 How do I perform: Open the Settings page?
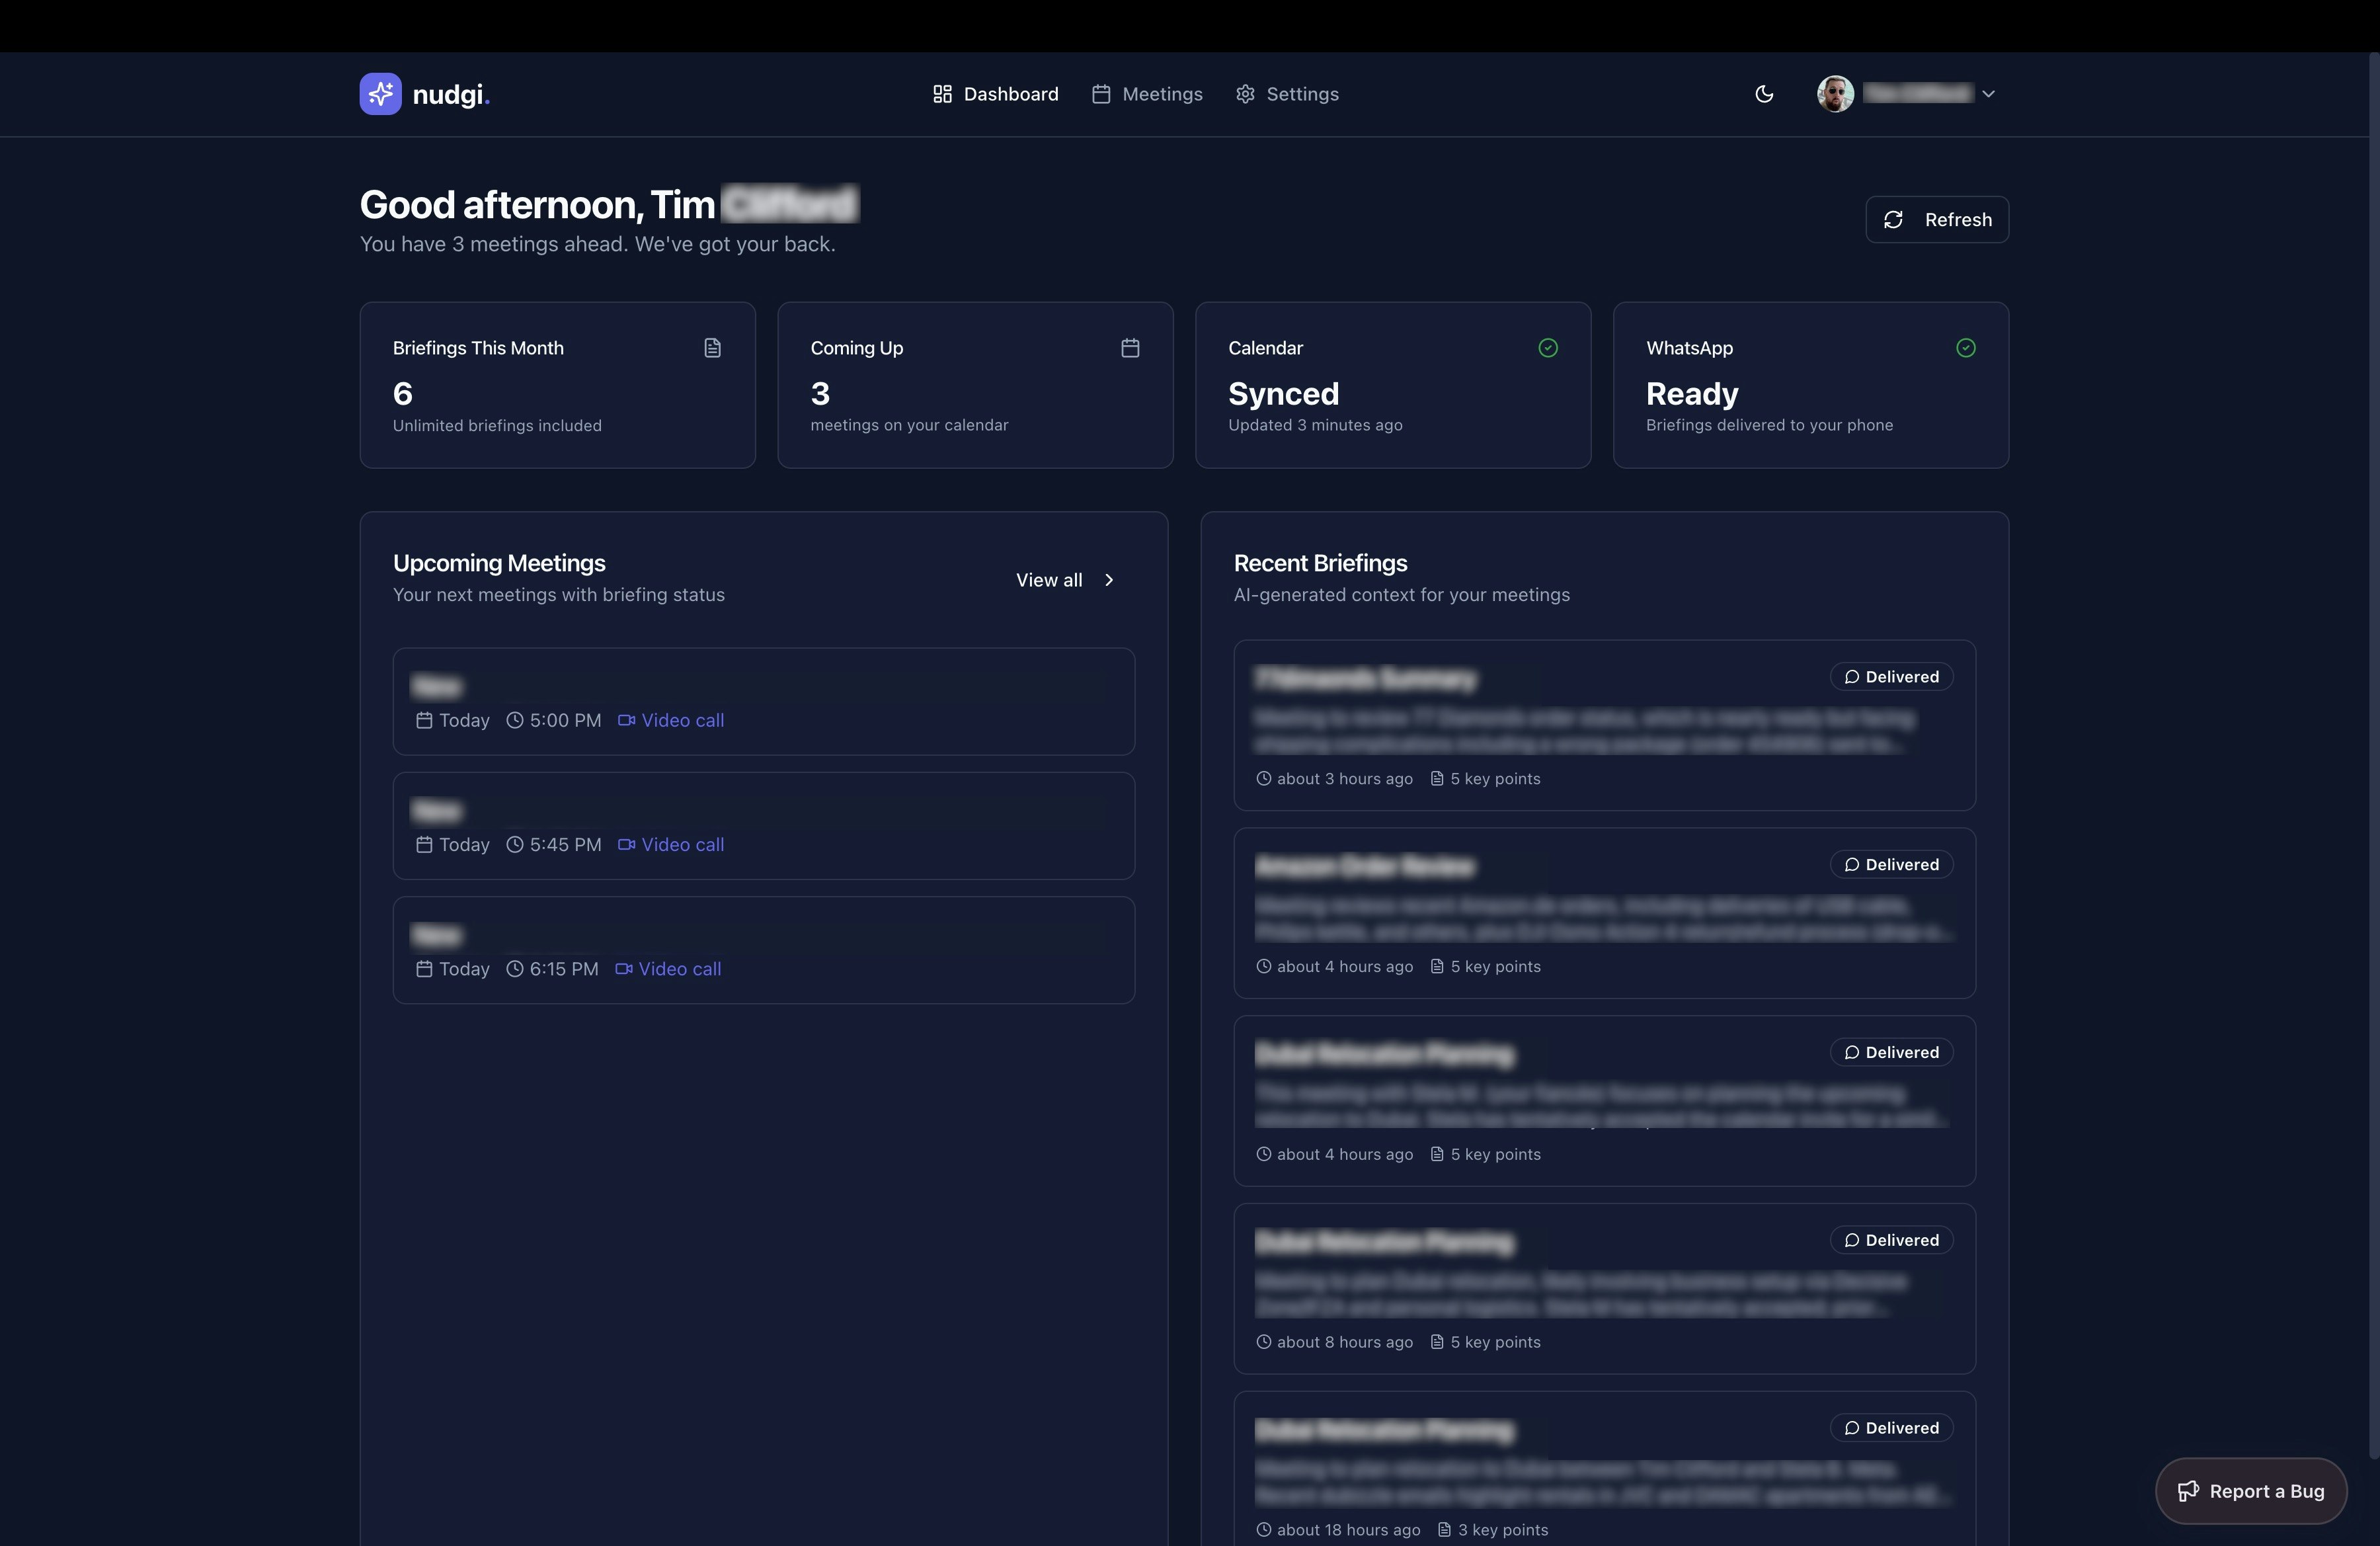pos(1287,93)
